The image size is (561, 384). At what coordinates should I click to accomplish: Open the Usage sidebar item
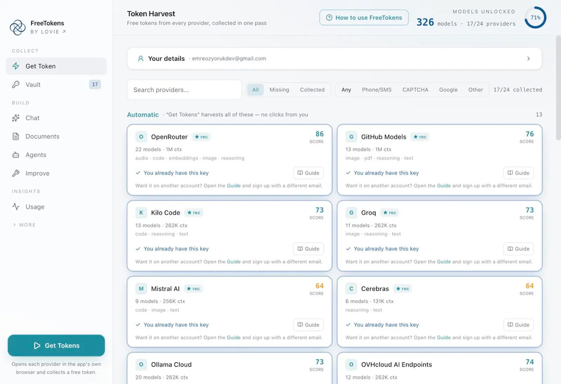[56, 207]
